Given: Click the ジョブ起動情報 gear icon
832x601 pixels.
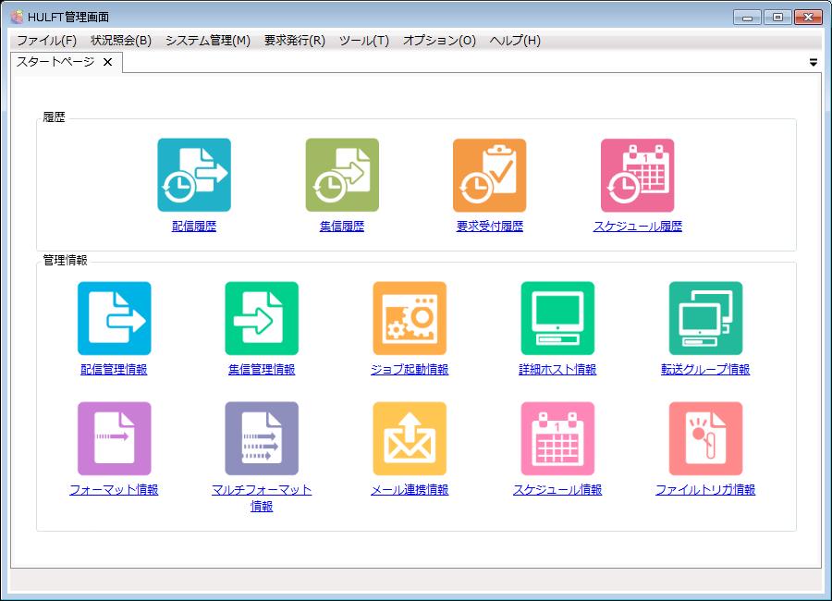Looking at the screenshot, I should [x=410, y=318].
